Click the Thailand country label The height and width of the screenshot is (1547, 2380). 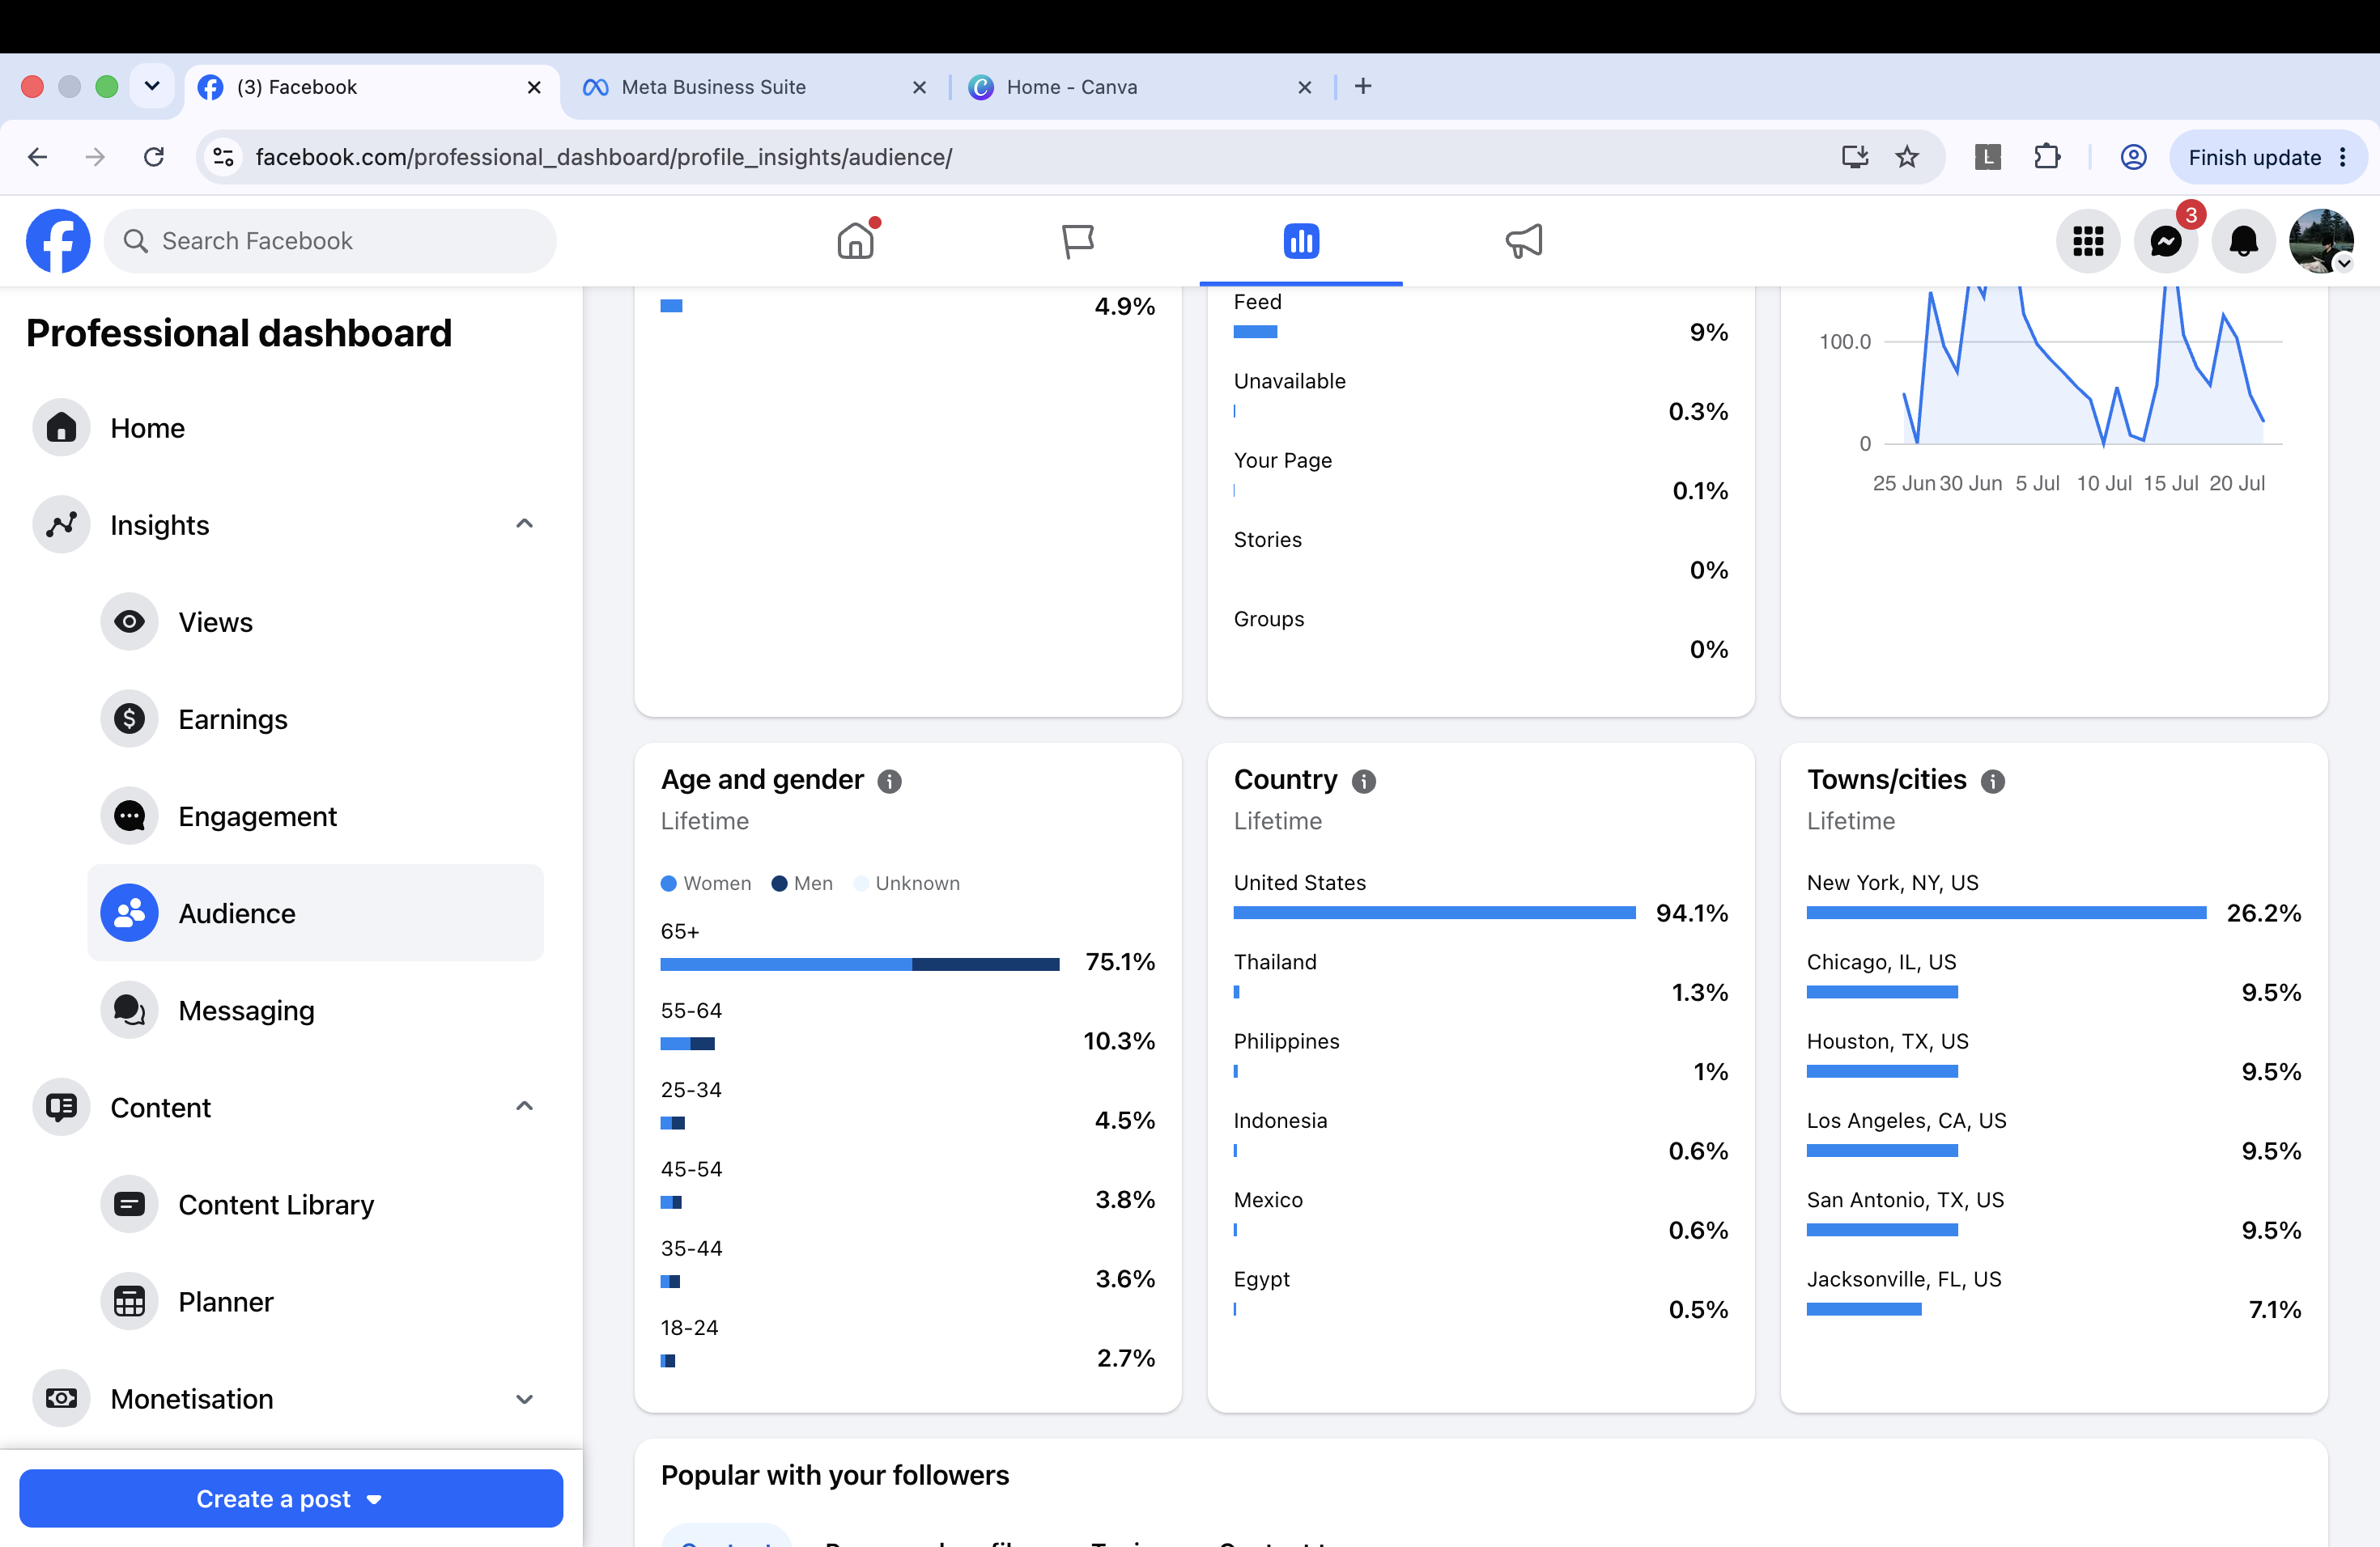pyautogui.click(x=1275, y=961)
